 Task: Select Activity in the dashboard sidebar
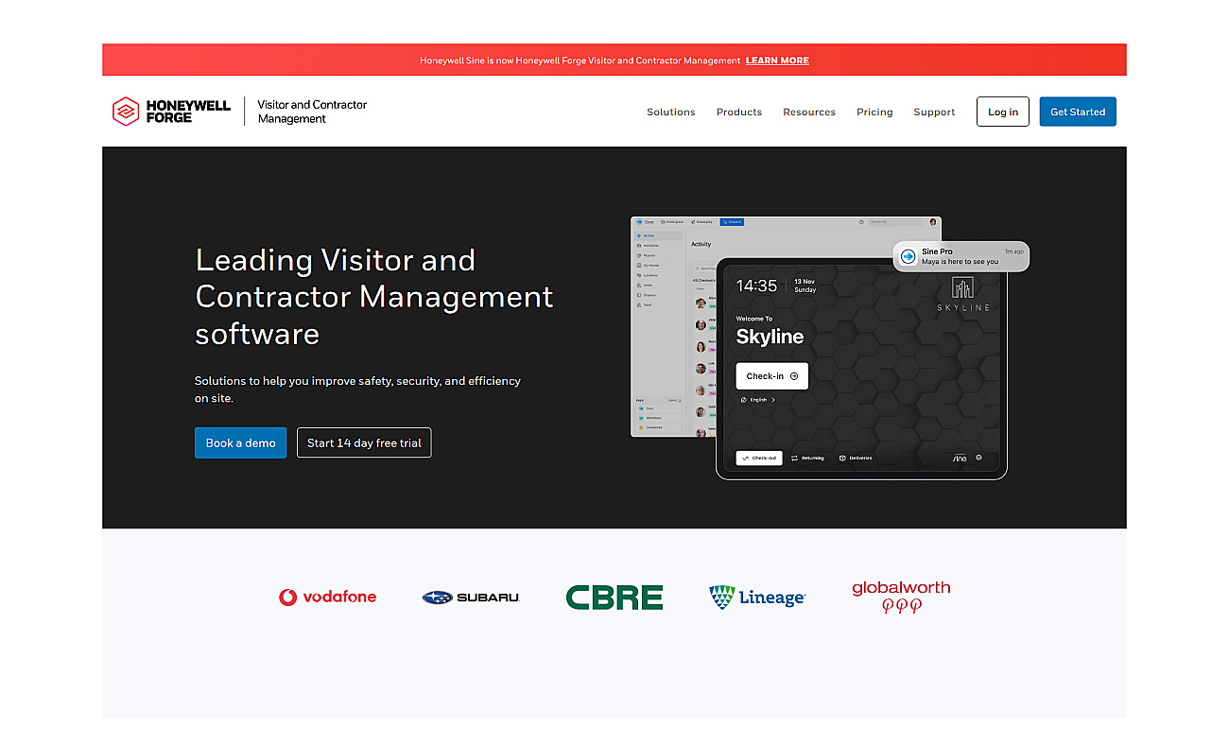point(659,235)
